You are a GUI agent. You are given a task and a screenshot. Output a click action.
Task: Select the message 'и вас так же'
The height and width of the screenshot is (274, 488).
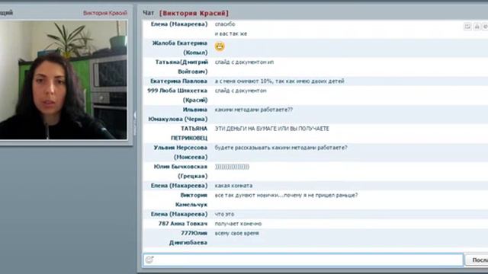coord(231,33)
